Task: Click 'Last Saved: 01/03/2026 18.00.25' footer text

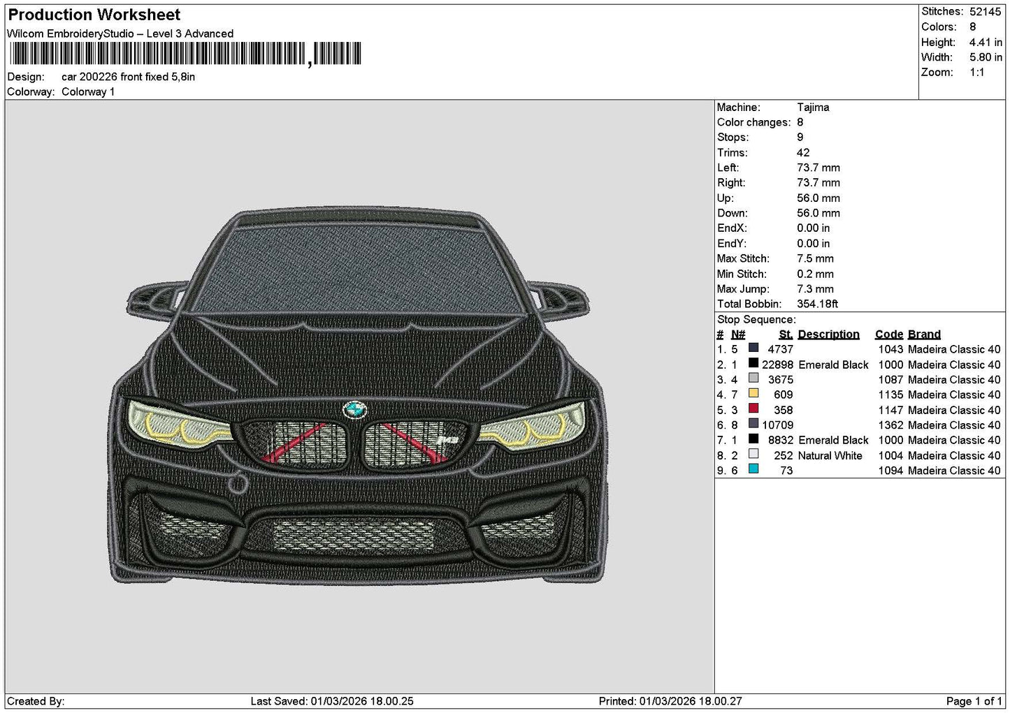Action: (332, 701)
